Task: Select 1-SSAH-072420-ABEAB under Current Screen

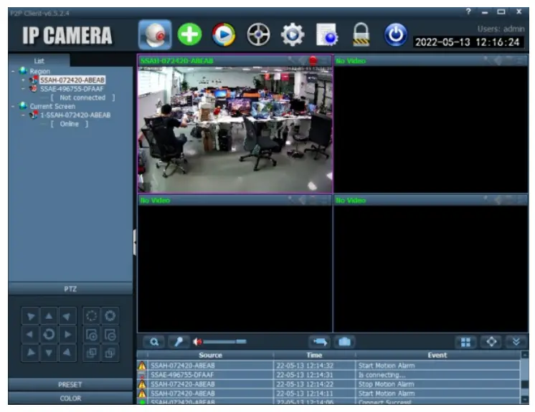Action: [75, 115]
